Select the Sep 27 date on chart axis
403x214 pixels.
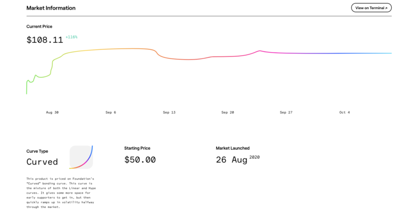coord(286,113)
